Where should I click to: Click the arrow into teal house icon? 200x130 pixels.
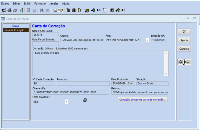(93, 10)
